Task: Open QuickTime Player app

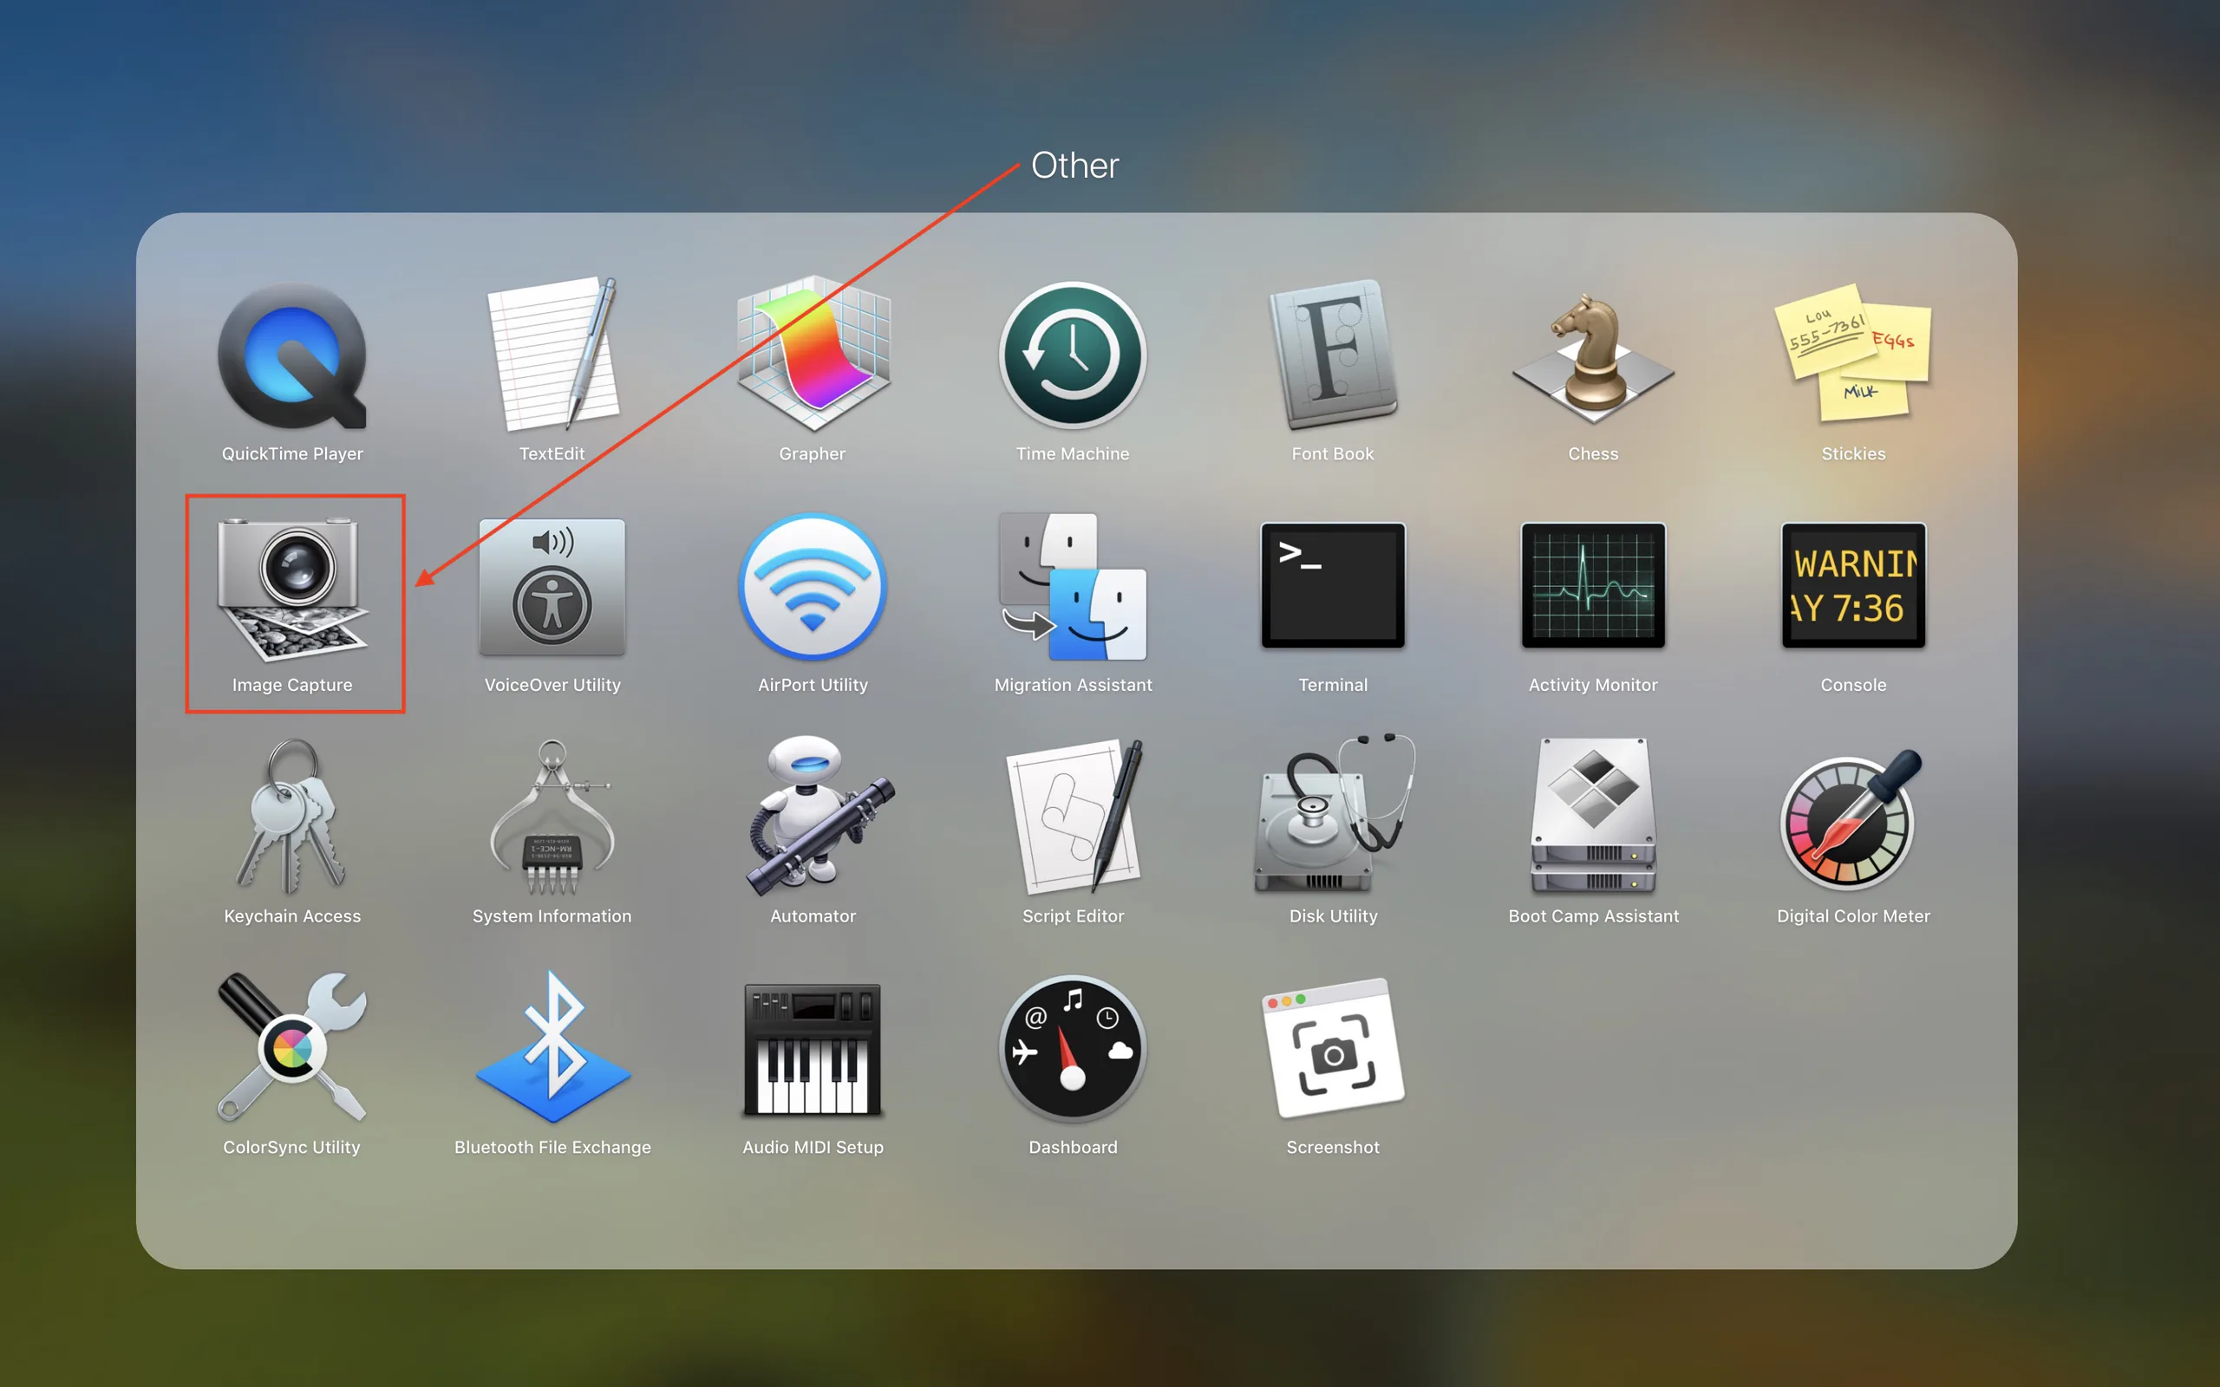Action: [291, 355]
